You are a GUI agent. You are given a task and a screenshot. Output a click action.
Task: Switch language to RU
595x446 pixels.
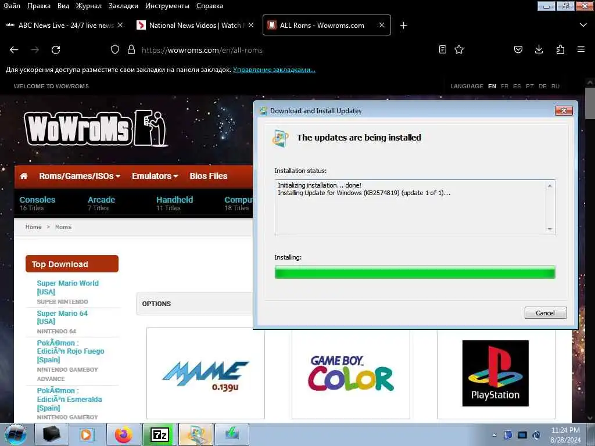[555, 86]
